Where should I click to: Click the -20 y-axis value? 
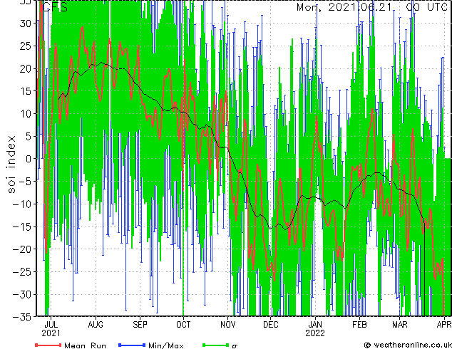click(22, 249)
